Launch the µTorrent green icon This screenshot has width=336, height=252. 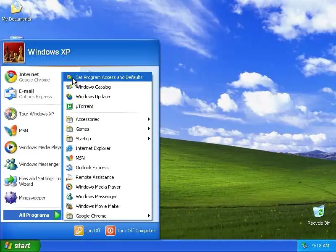pyautogui.click(x=69, y=106)
